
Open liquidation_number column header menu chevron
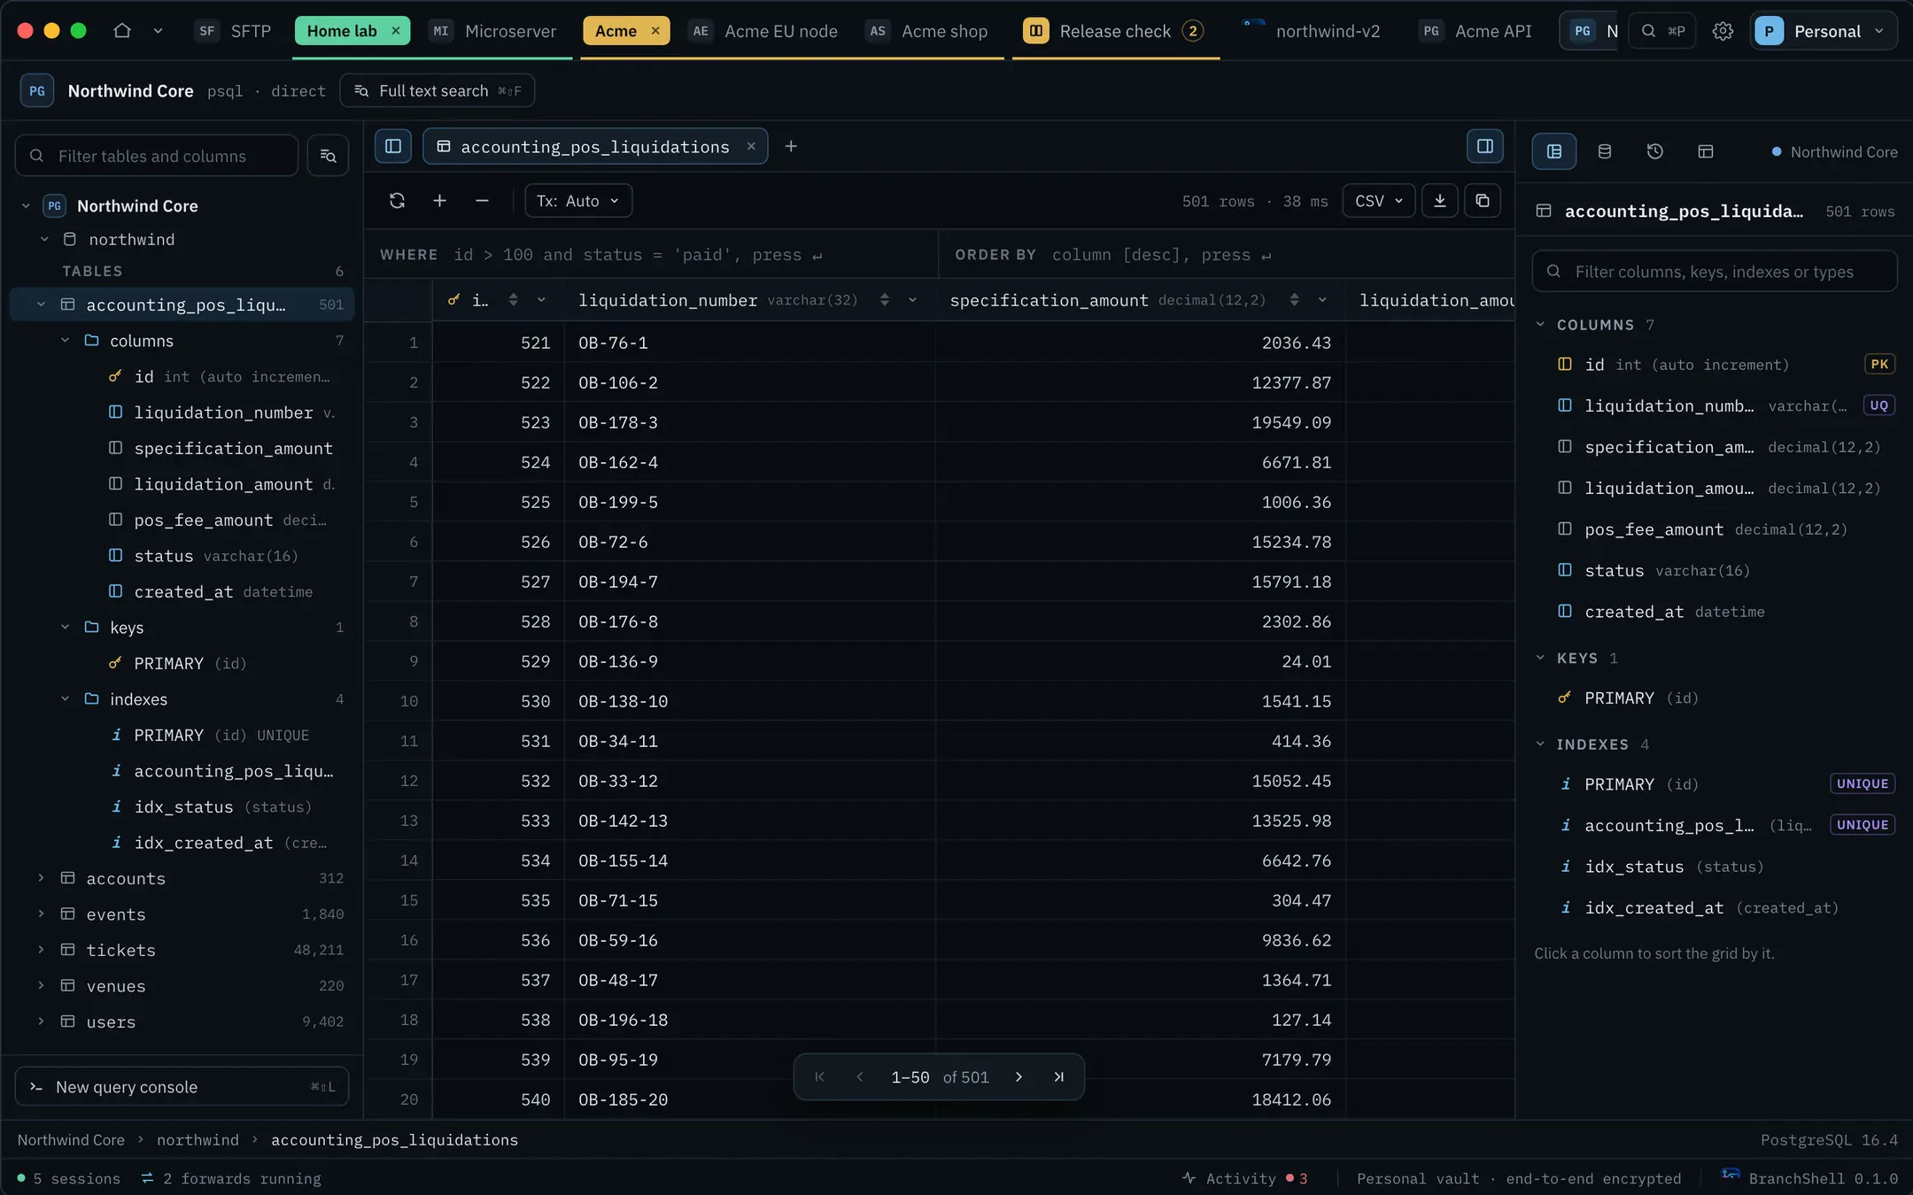(x=912, y=300)
